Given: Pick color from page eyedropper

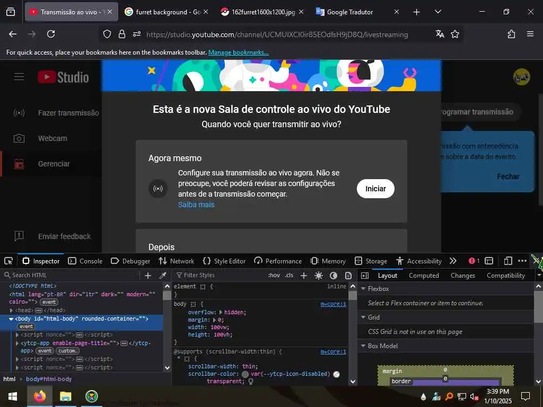Looking at the screenshot, I should coord(162,276).
